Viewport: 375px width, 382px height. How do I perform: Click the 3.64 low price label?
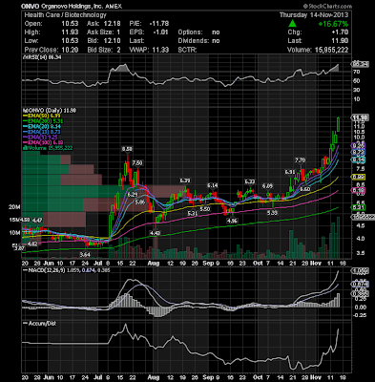[85, 254]
